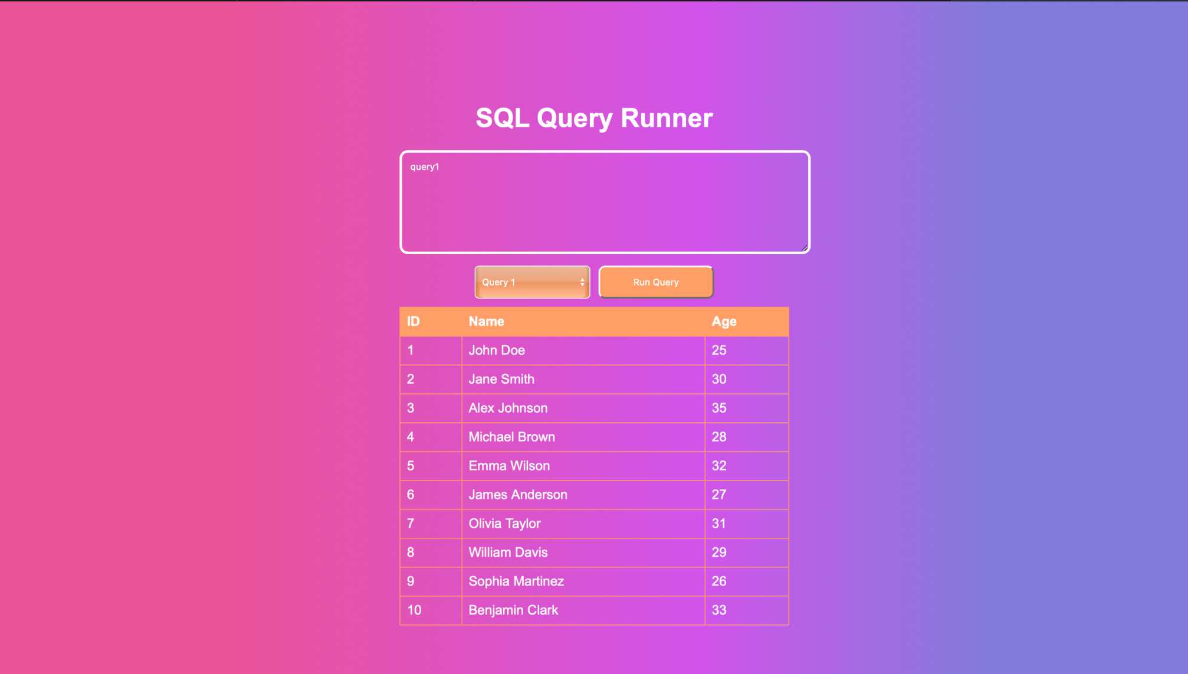Click the Name column header
Viewport: 1188px width, 674px height.
point(583,321)
